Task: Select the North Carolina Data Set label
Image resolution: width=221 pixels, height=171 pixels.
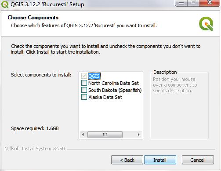Action: point(113,83)
